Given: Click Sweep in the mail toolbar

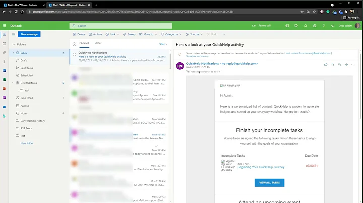Looking at the screenshot, I should point(129,34).
